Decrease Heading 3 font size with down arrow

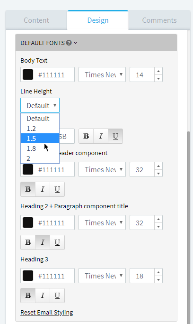click(158, 279)
